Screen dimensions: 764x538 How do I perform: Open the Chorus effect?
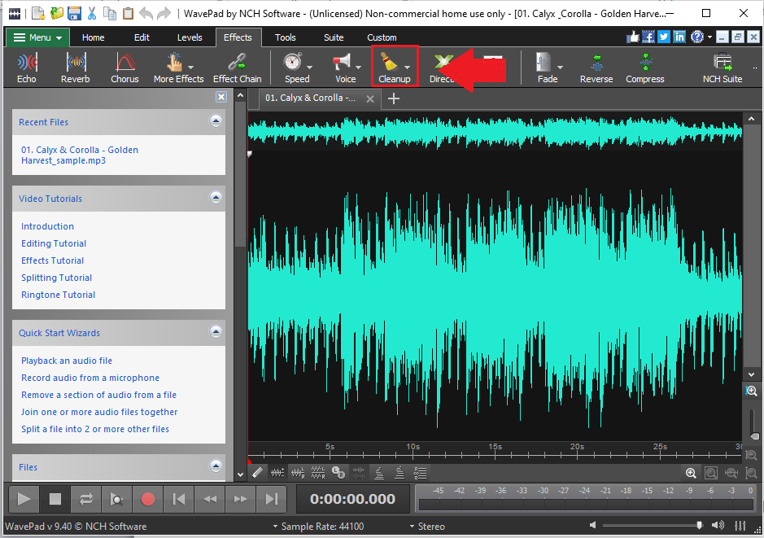(124, 68)
